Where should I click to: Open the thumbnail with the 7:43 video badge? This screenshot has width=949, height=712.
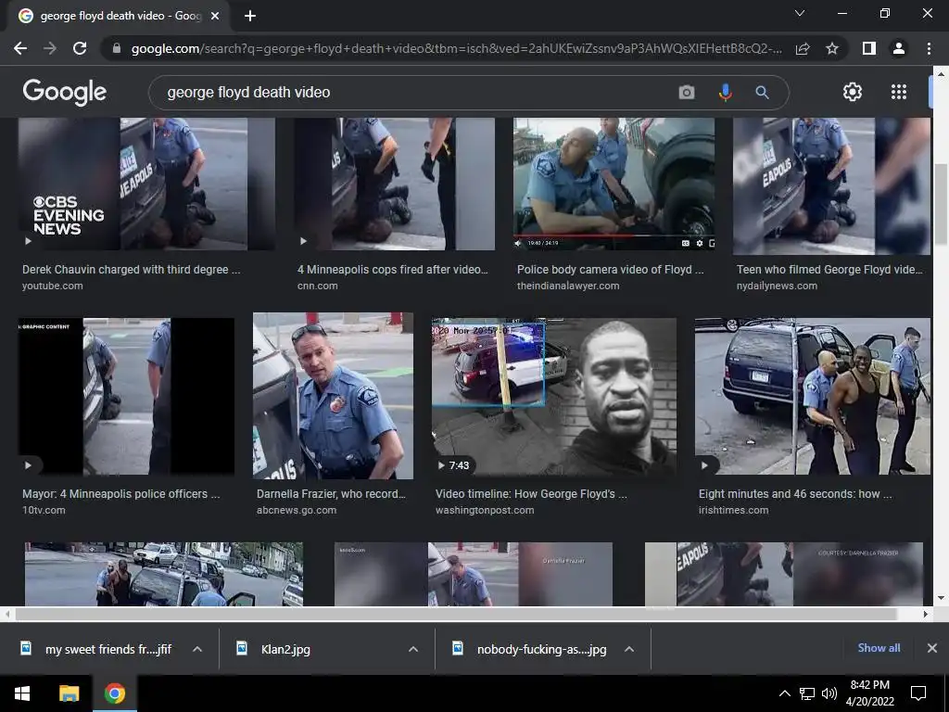(x=554, y=397)
